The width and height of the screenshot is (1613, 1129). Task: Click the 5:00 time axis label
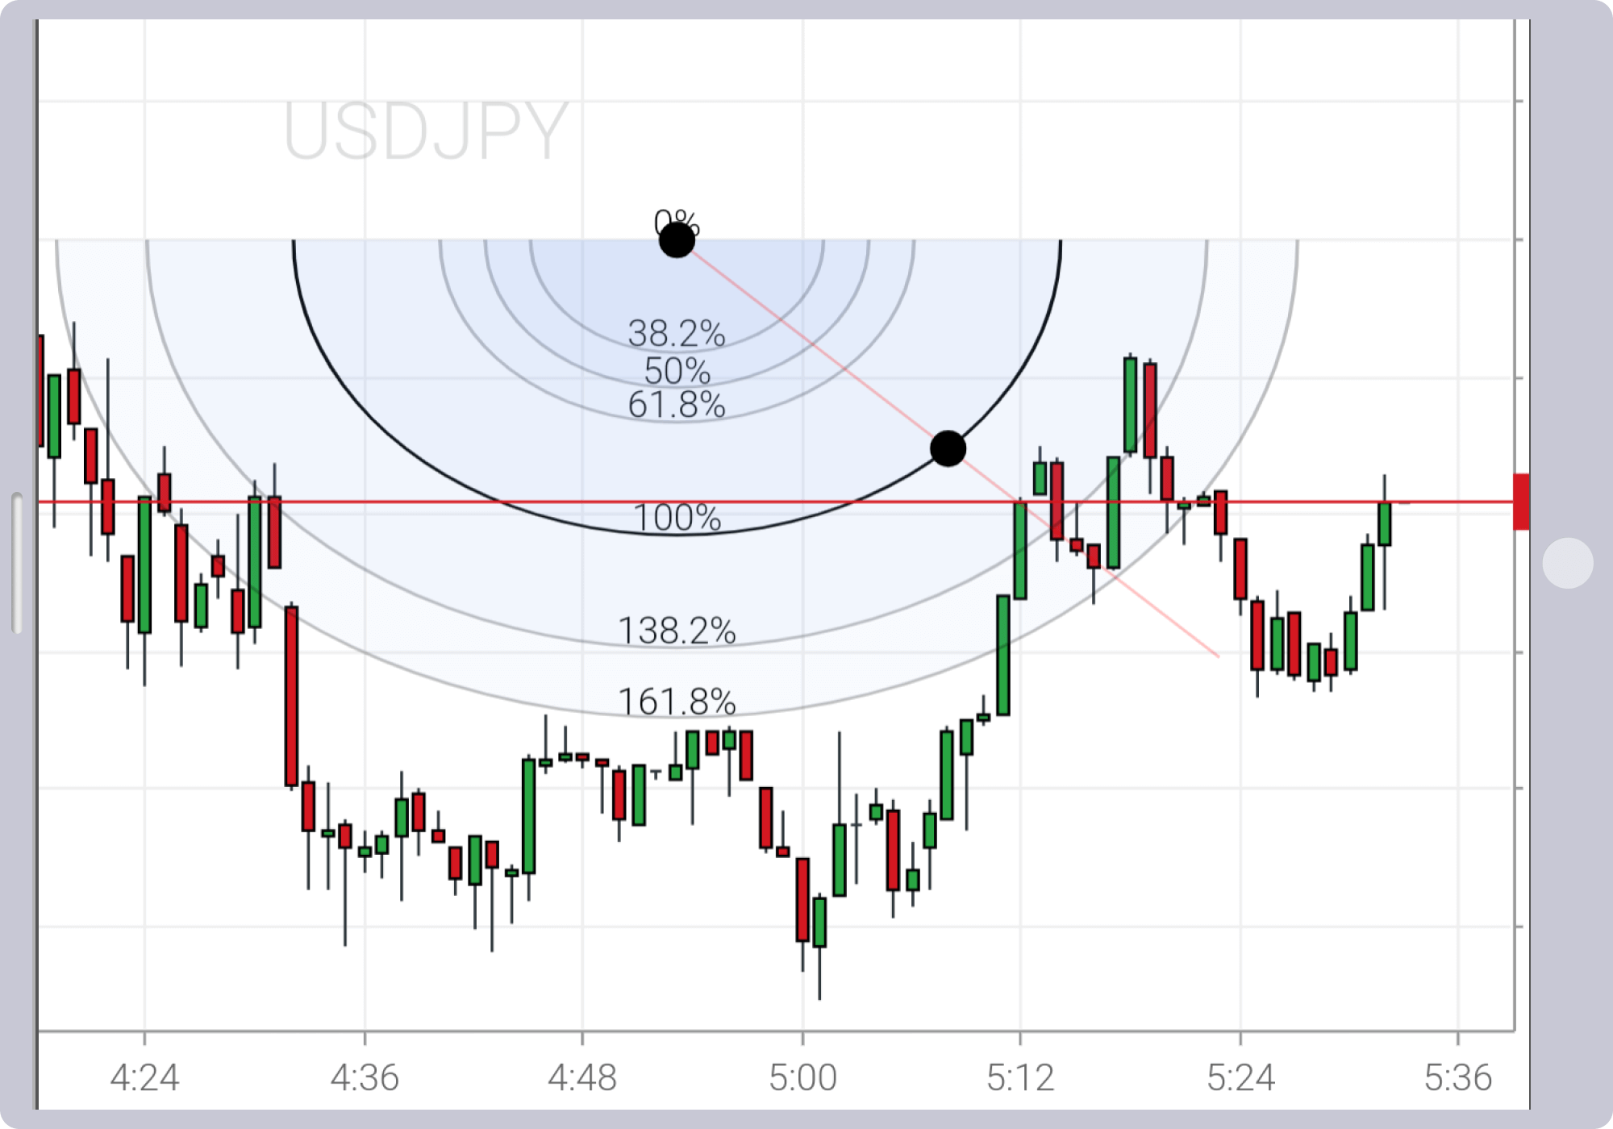[802, 1077]
